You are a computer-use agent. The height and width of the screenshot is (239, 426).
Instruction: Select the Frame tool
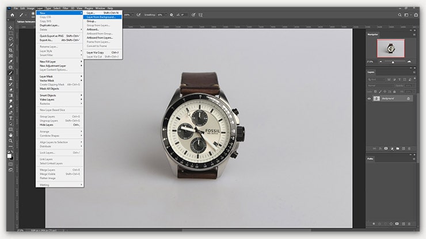[11, 56]
